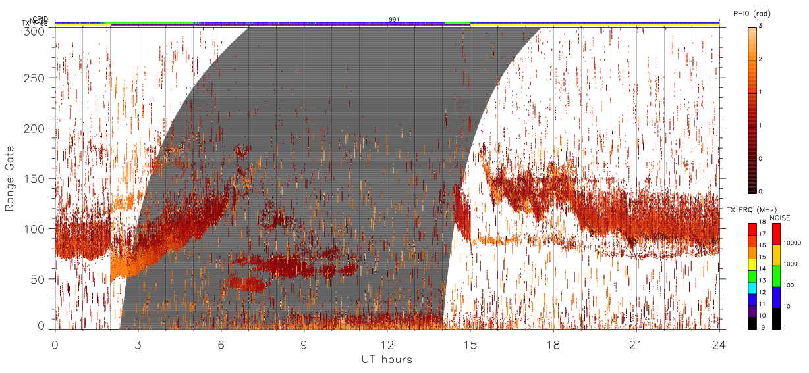Click the '3' label on the PHI0 colorbar
Viewport: 809px width, 373px height.
tap(761, 26)
